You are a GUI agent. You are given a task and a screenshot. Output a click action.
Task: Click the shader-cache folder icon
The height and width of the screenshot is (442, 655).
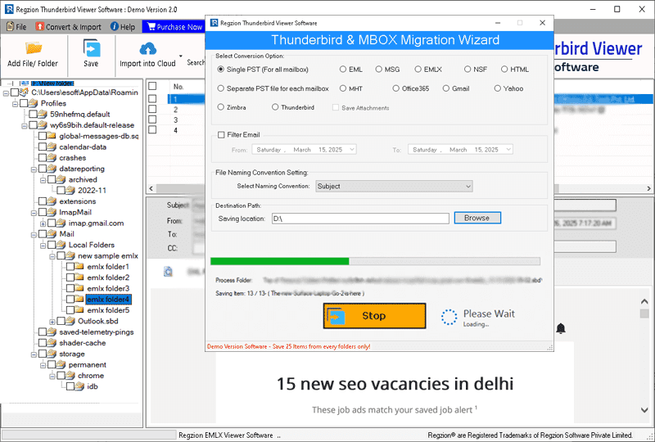point(52,343)
